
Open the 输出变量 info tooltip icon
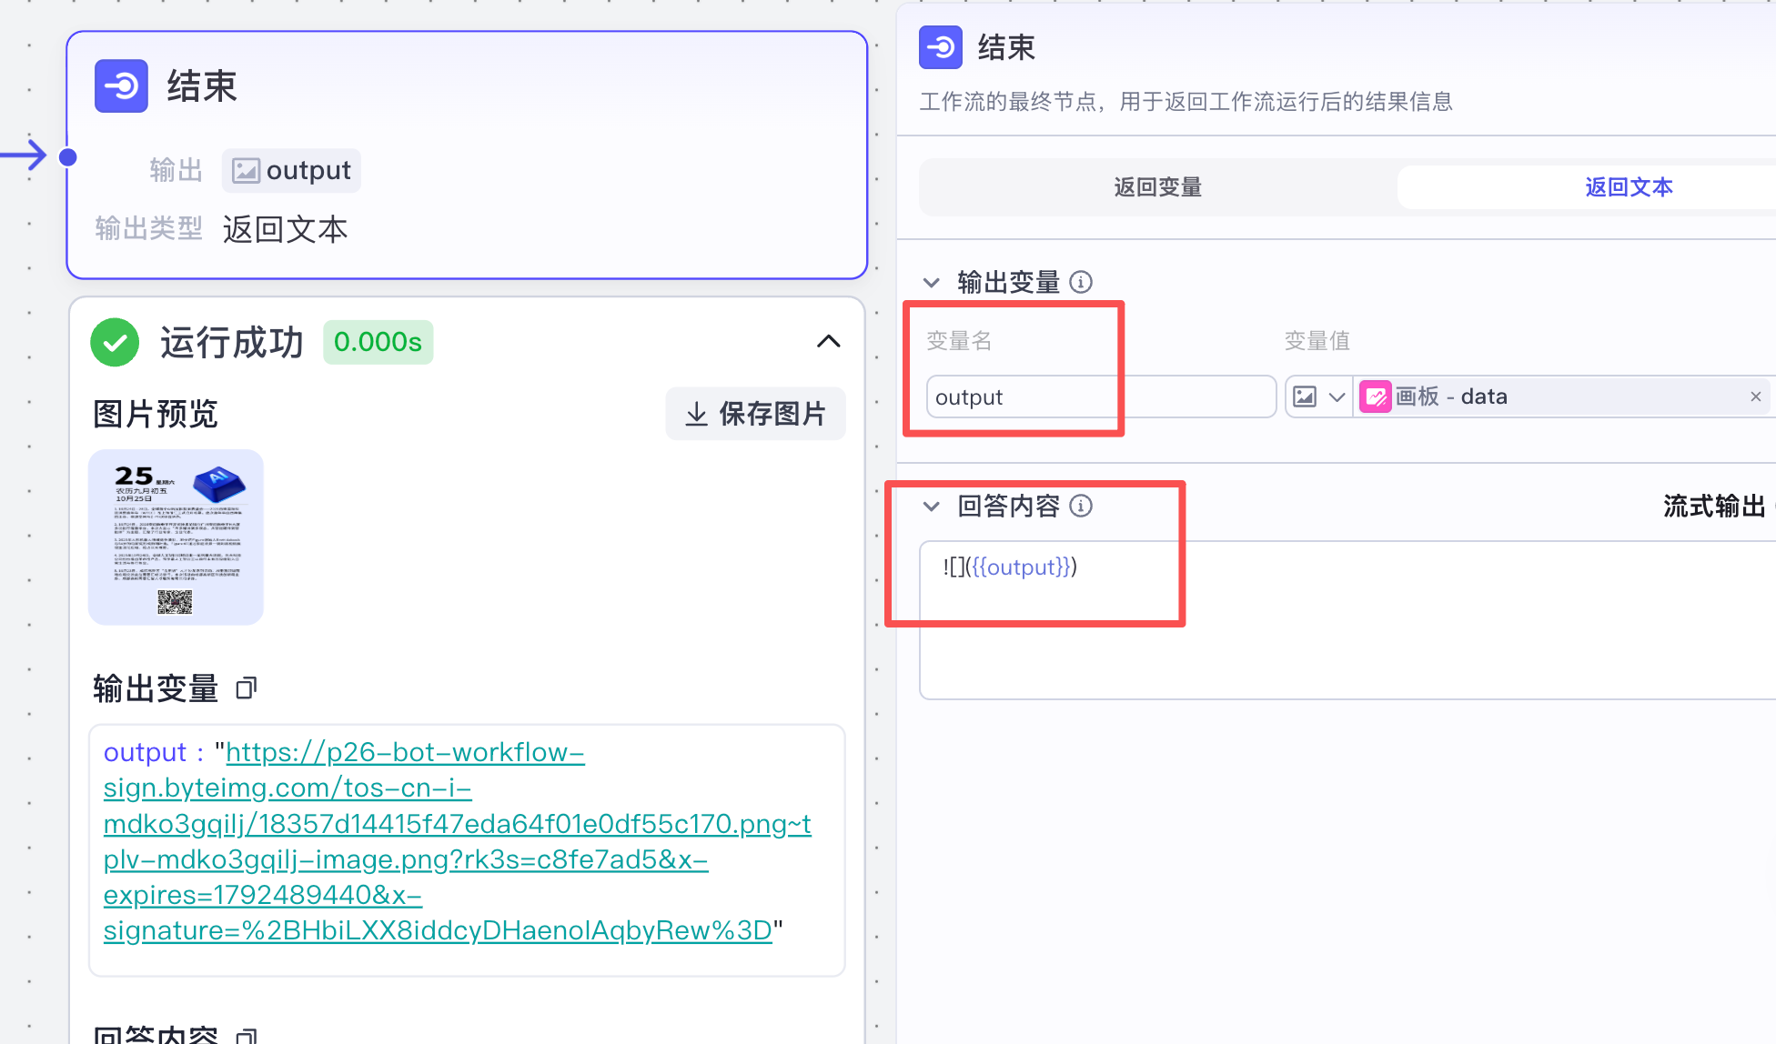tap(1081, 282)
